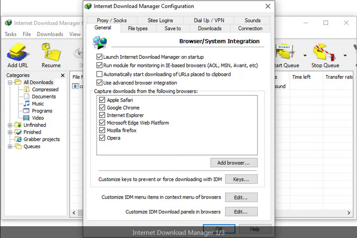This screenshot has height=238, width=357.
Task: Click the Finished folder icon
Action: pyautogui.click(x=18, y=132)
